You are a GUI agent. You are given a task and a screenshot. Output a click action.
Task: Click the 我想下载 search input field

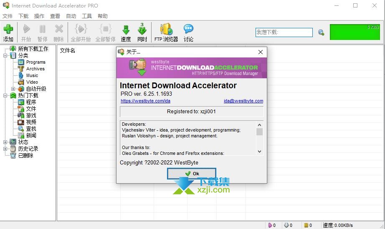(x=284, y=32)
